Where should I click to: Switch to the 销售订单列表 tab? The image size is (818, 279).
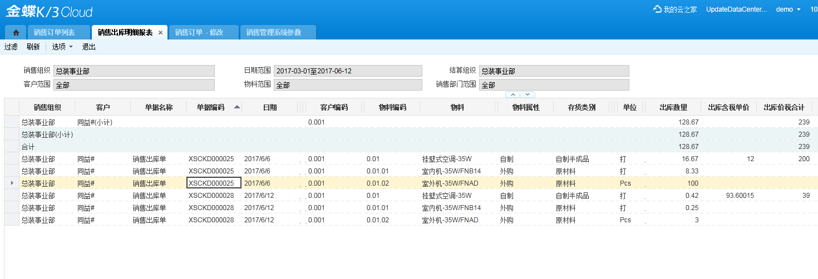pos(54,32)
